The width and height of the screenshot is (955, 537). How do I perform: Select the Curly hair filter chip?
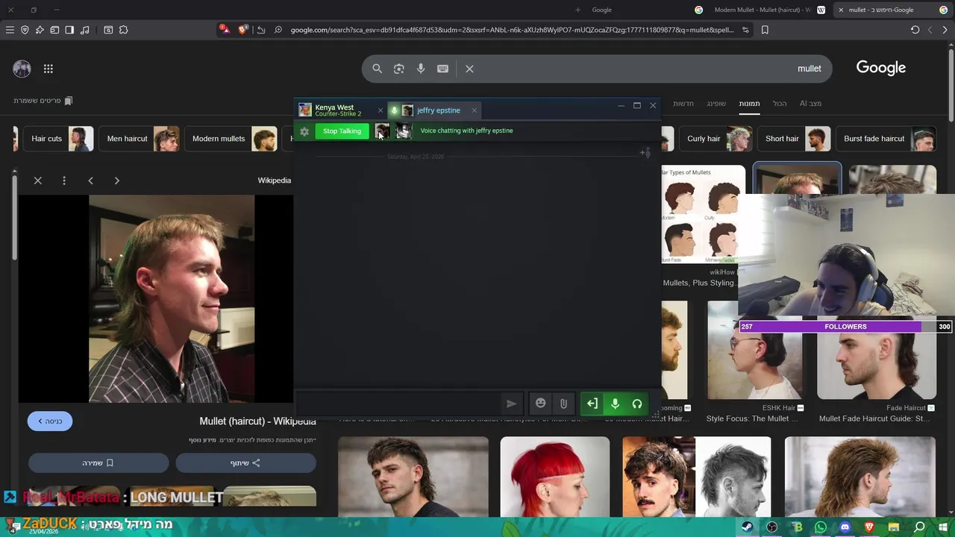click(x=716, y=139)
